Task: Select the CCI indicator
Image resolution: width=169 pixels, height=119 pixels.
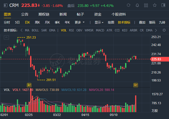Action: (x=117, y=30)
